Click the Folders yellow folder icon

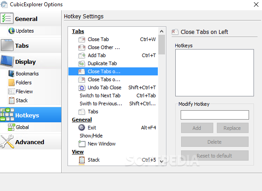click(11, 83)
